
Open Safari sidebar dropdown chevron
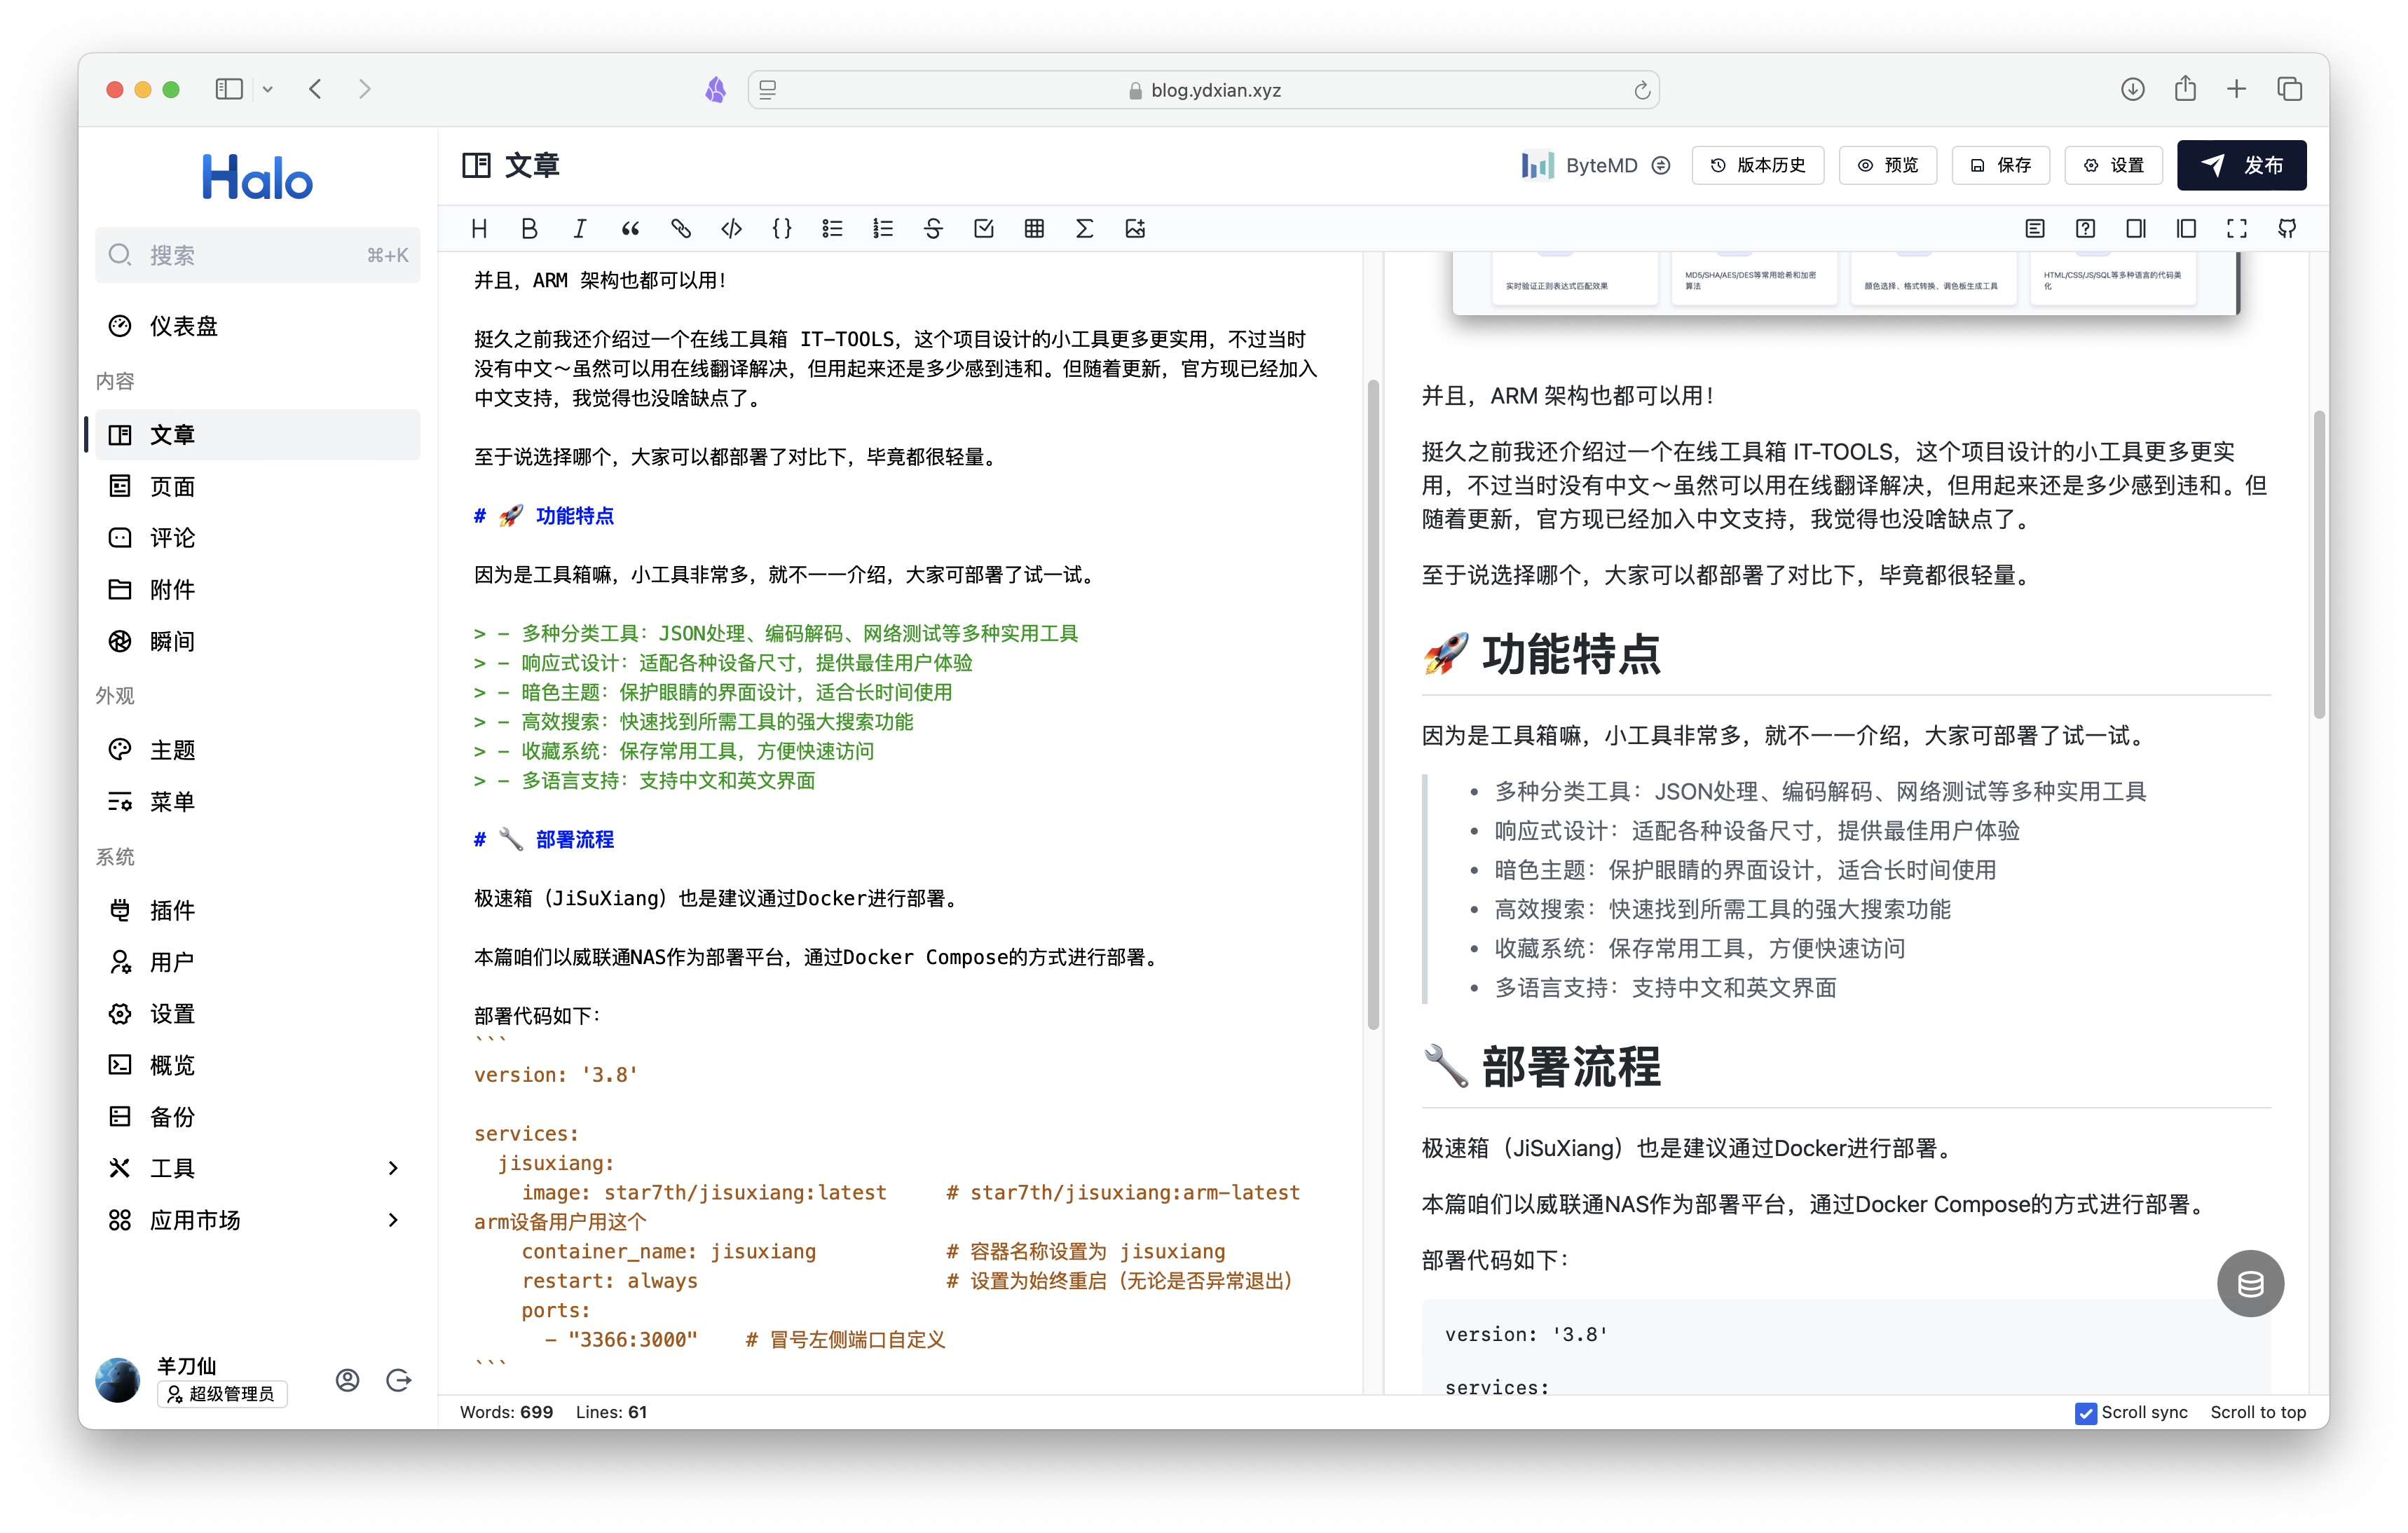(268, 89)
